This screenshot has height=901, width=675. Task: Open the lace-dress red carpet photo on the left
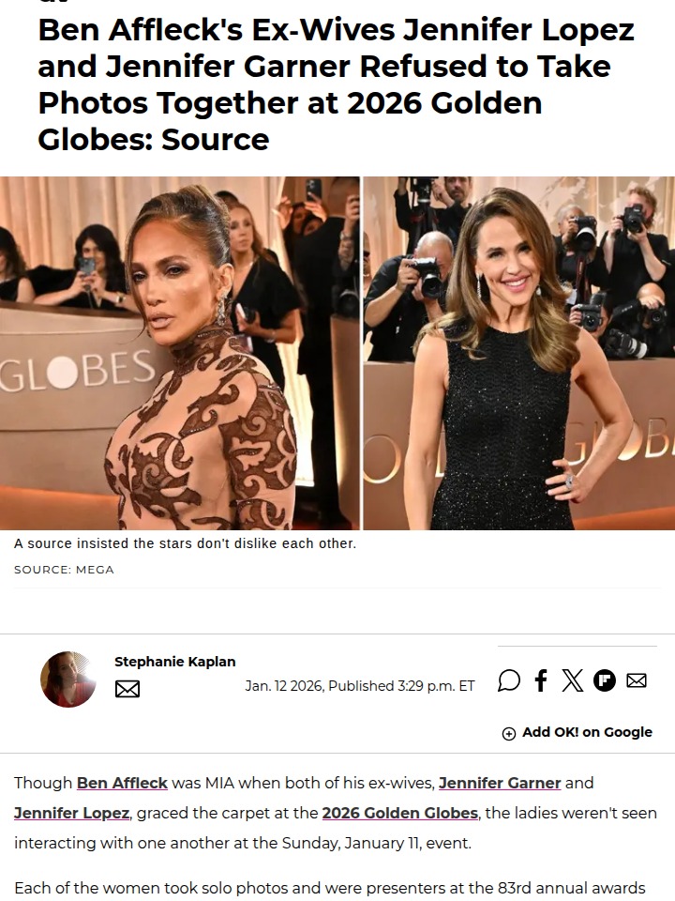(x=180, y=353)
